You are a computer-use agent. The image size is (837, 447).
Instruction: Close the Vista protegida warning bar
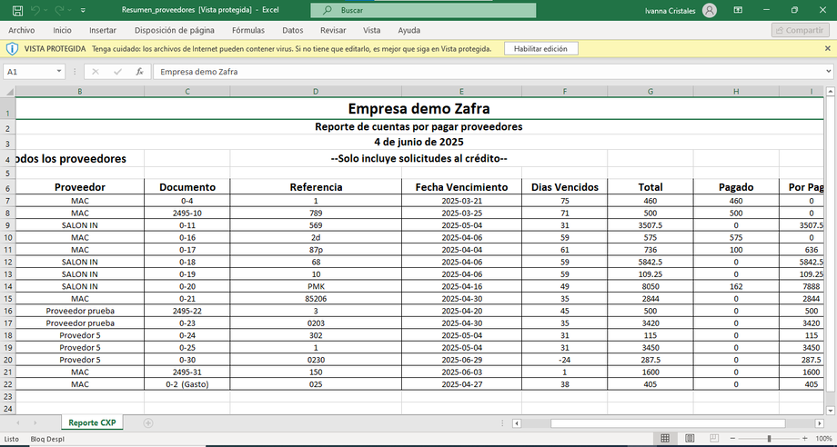pyautogui.click(x=828, y=48)
